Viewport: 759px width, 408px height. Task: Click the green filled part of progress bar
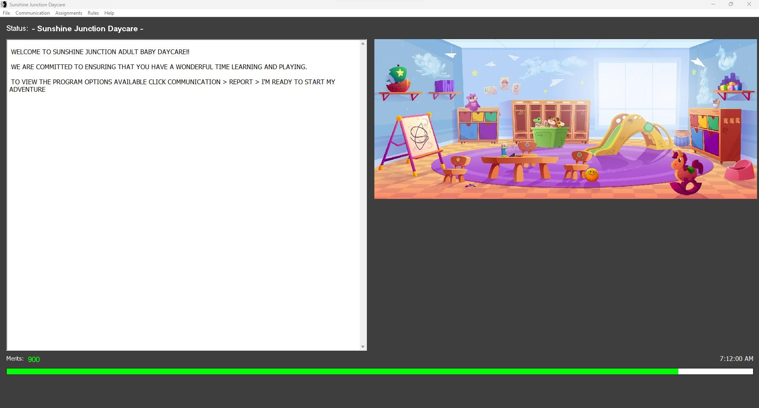coord(340,372)
